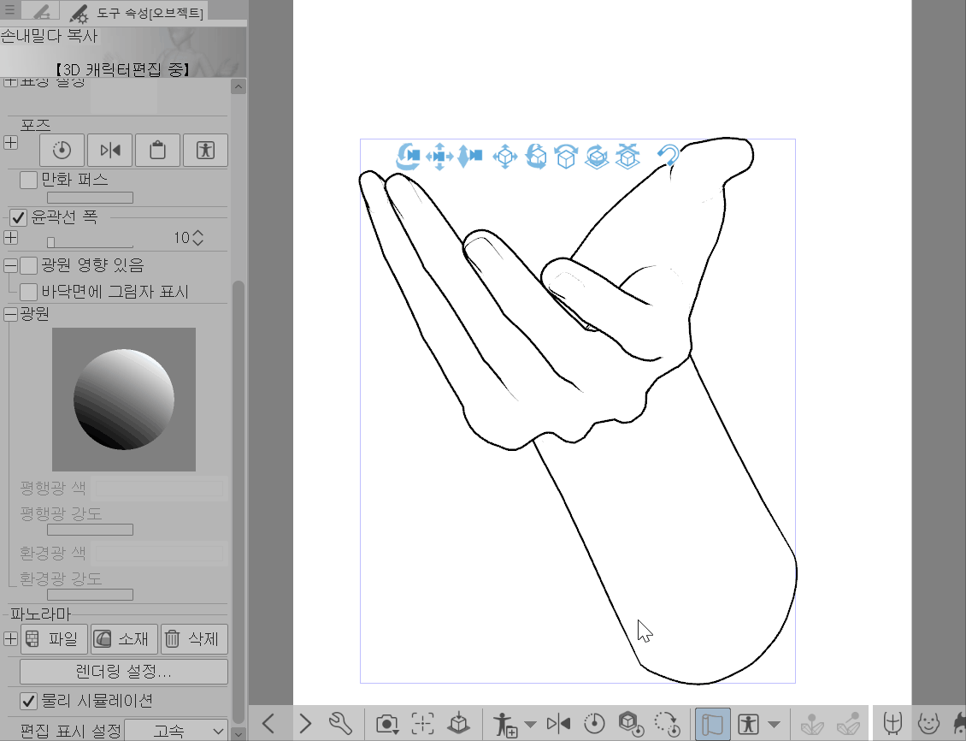Click the 파일 panorama button
The width and height of the screenshot is (966, 741).
click(x=55, y=638)
